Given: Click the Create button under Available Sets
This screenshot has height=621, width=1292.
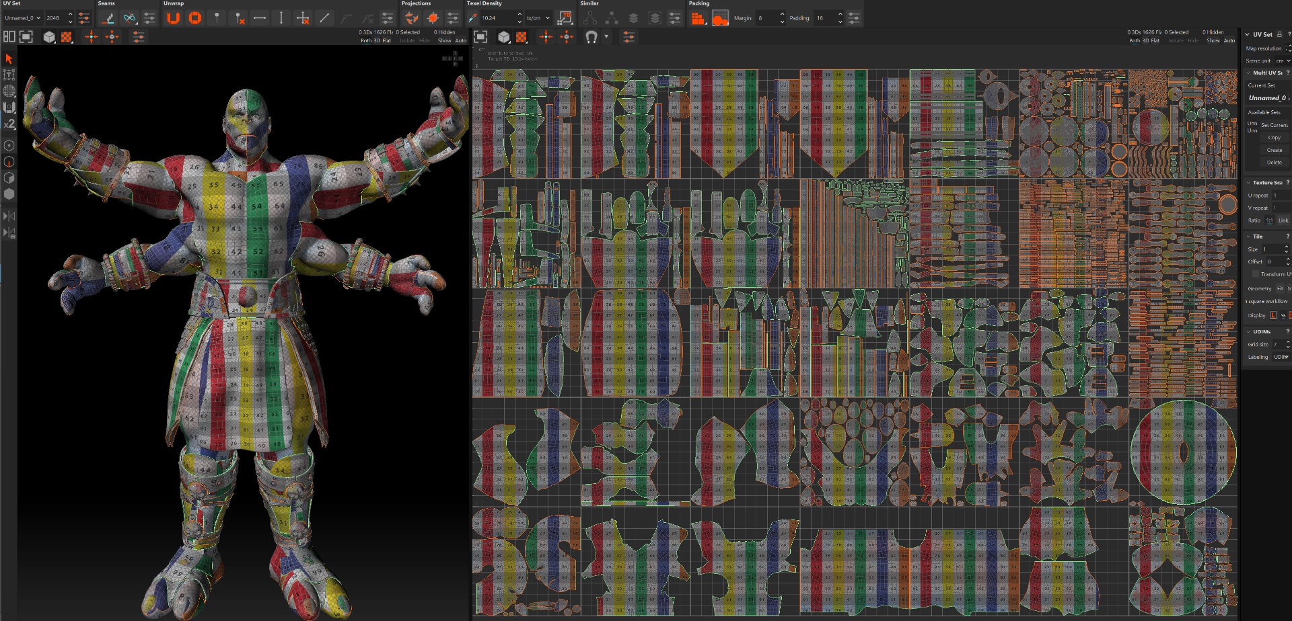Looking at the screenshot, I should pyautogui.click(x=1274, y=150).
